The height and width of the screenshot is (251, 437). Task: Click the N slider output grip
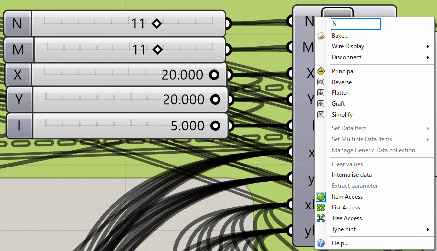[228, 24]
